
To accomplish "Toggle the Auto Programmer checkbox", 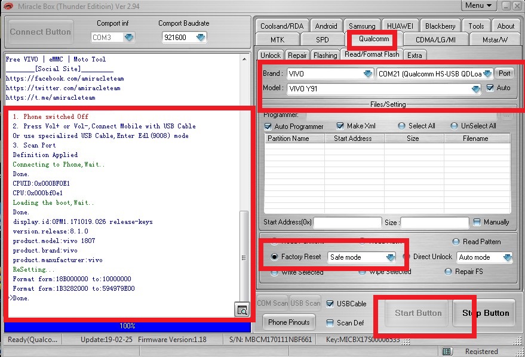I will pyautogui.click(x=268, y=127).
